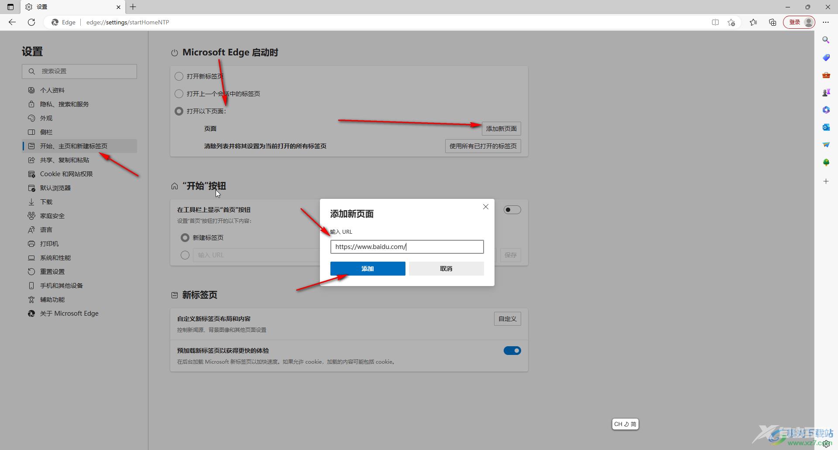Toggle 在工具栏上显示首页按钮 switch
The height and width of the screenshot is (450, 838).
click(512, 210)
